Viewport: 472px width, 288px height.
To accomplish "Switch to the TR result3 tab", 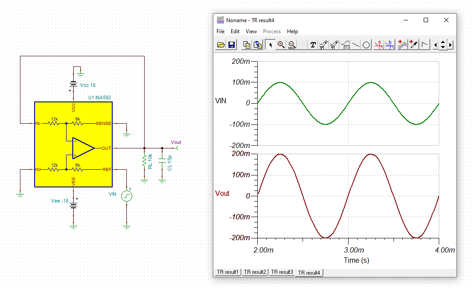I will coord(282,272).
